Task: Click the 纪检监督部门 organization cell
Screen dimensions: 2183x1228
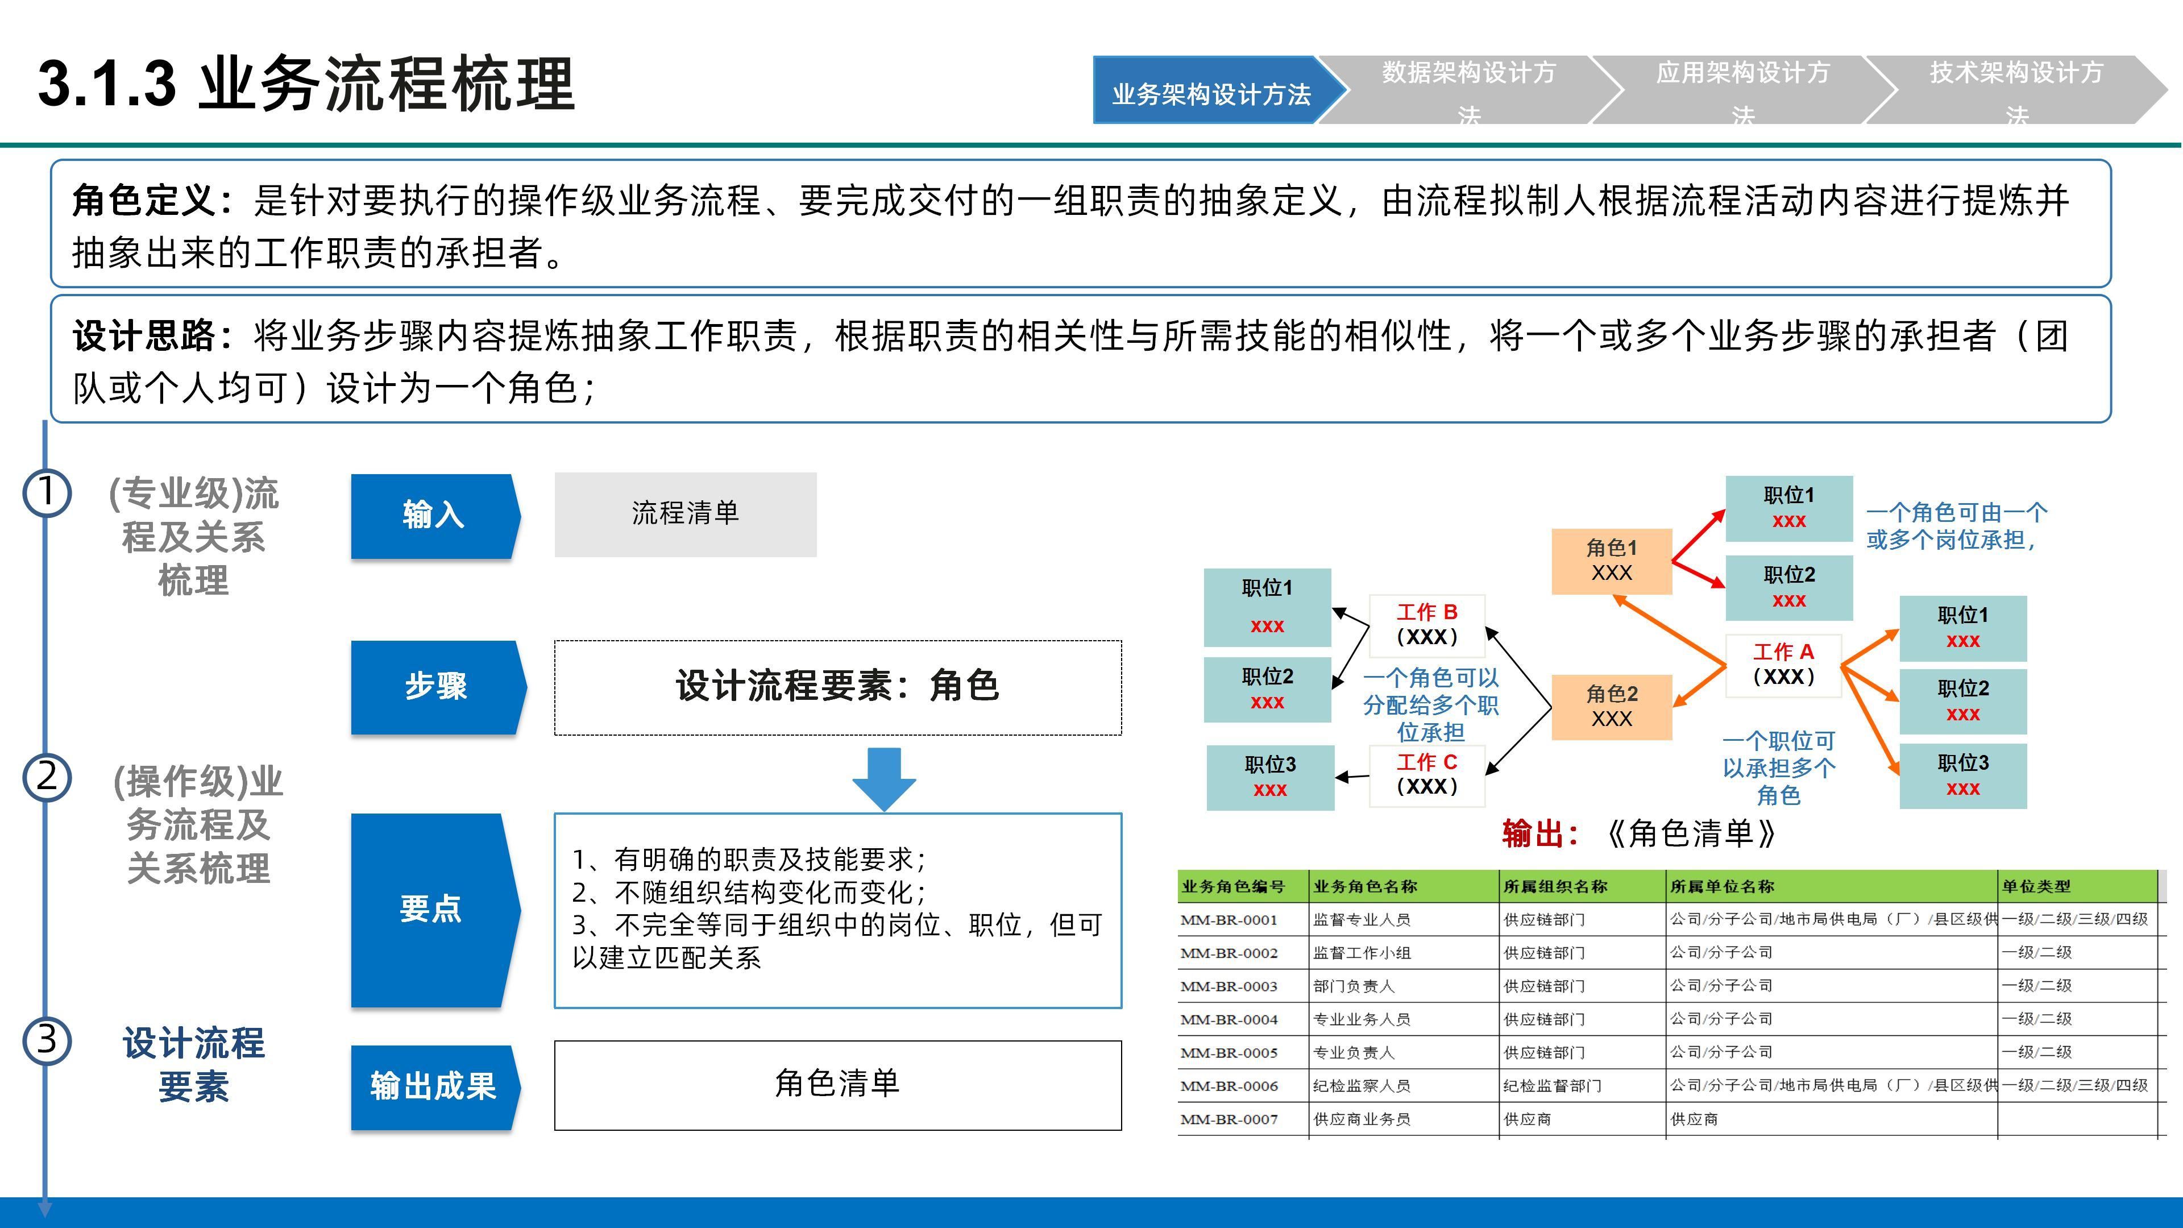Action: click(x=1582, y=1086)
